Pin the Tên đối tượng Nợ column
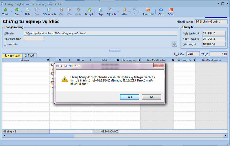The width and height of the screenshot is (230, 146). pos(173,60)
